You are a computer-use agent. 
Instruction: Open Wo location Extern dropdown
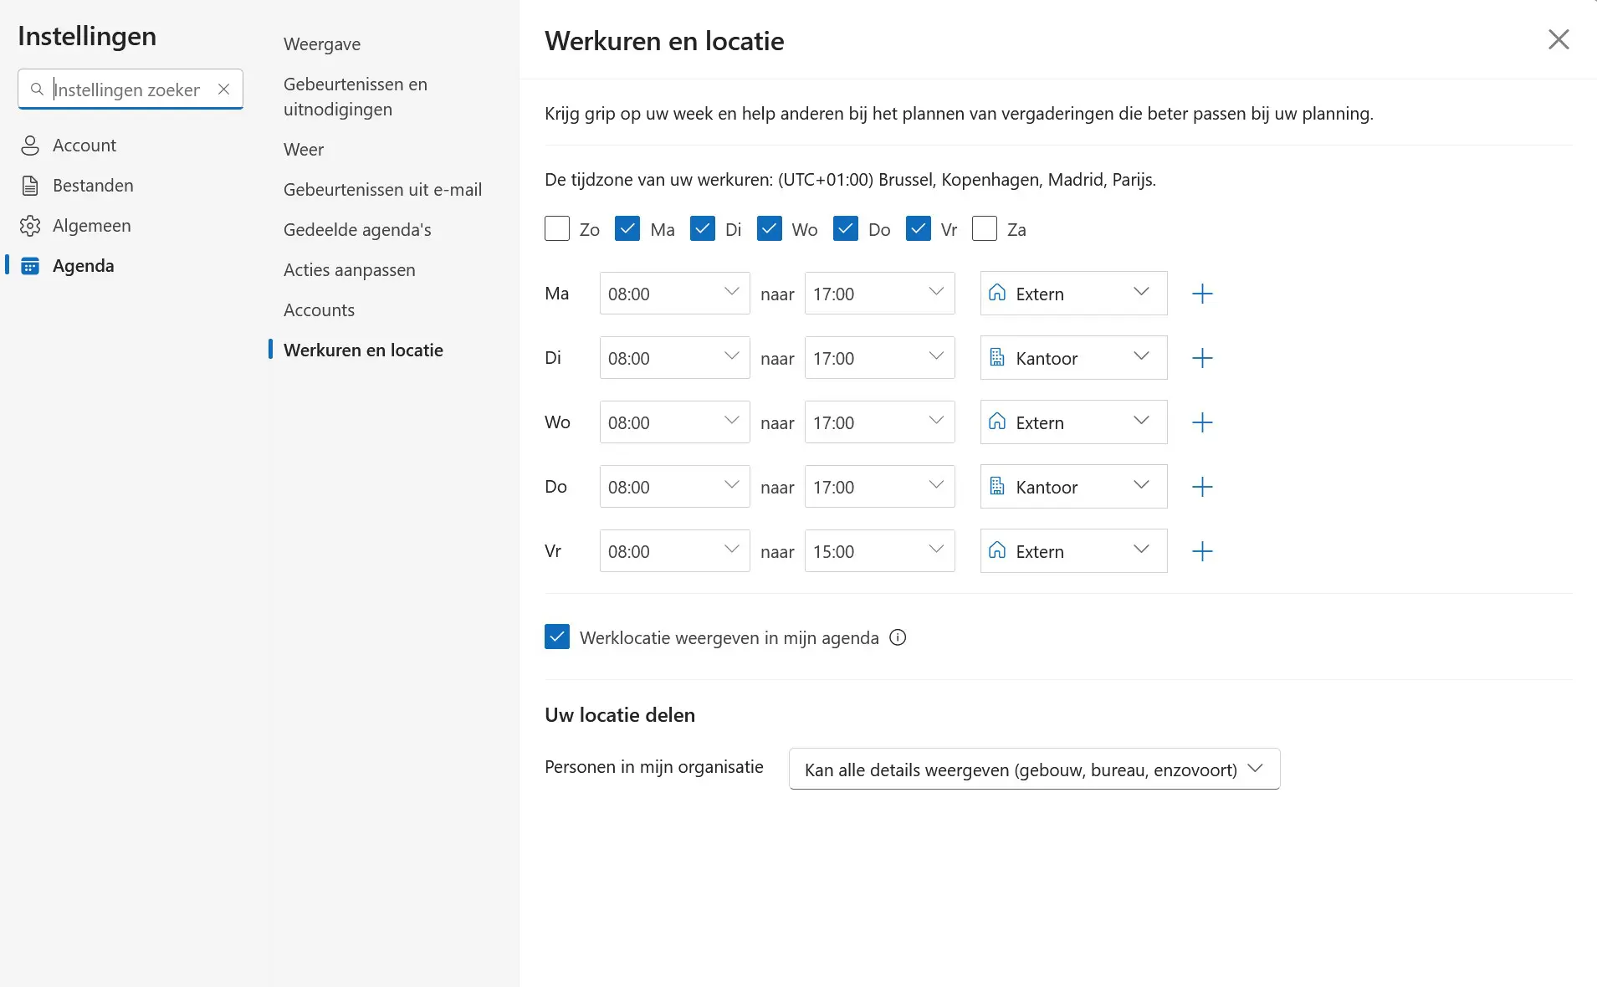(x=1073, y=422)
